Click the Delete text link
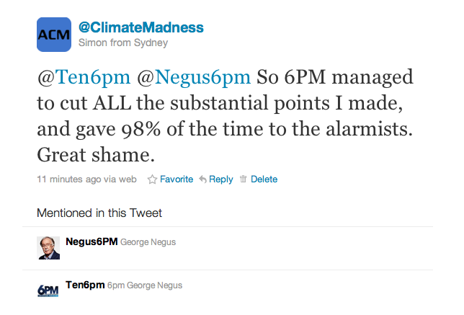The width and height of the screenshot is (464, 315). (x=264, y=179)
